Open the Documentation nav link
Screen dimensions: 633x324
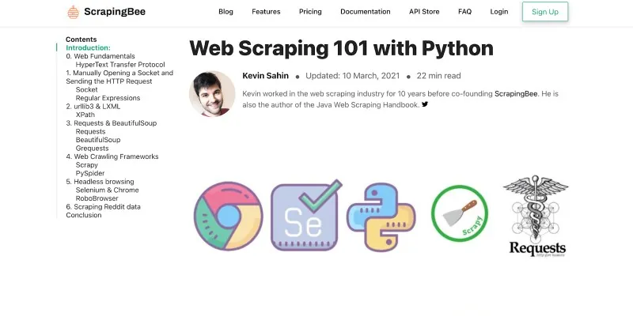coord(366,12)
